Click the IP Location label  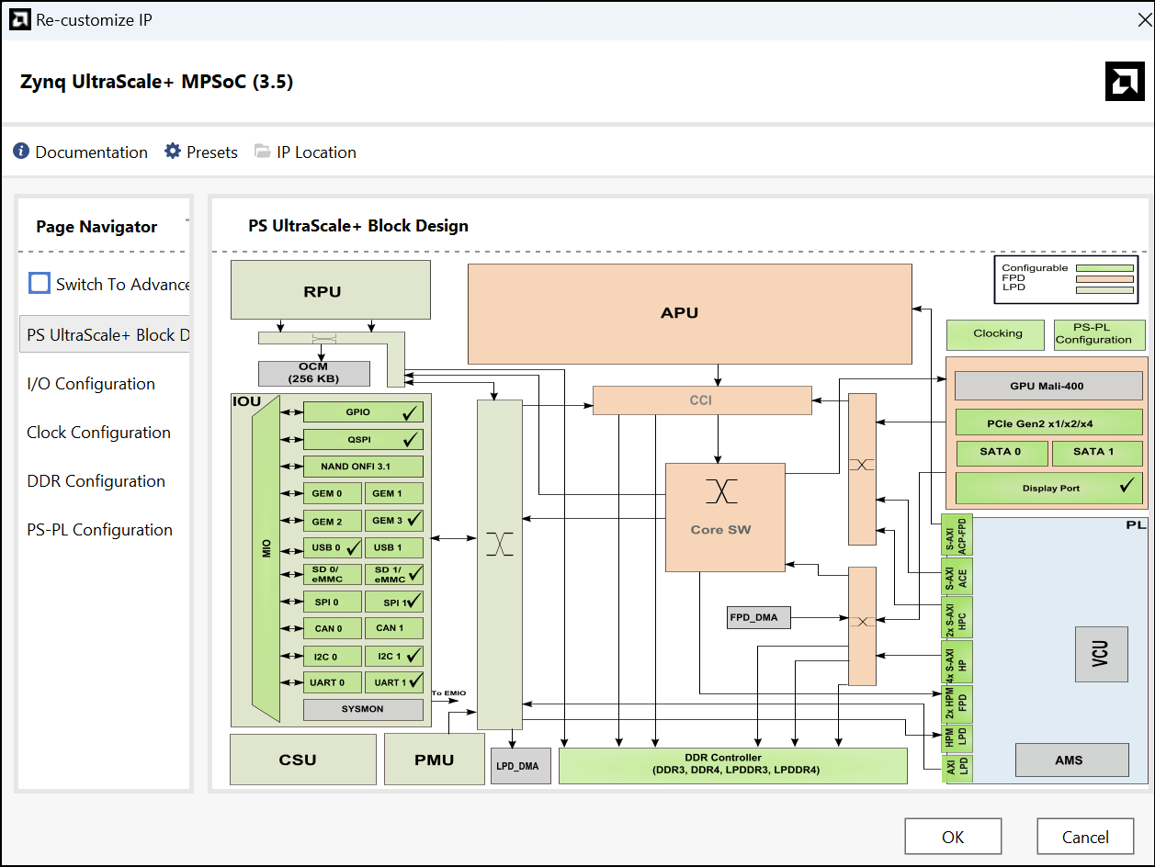tap(316, 152)
